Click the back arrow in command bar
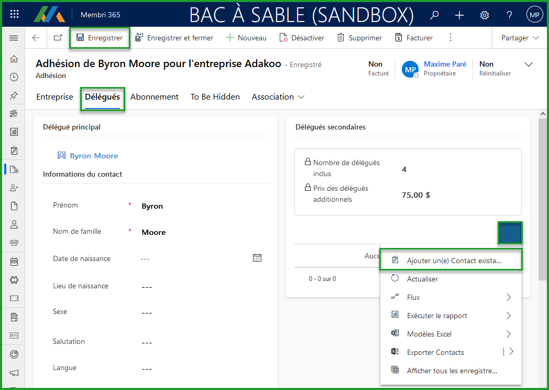 click(36, 38)
